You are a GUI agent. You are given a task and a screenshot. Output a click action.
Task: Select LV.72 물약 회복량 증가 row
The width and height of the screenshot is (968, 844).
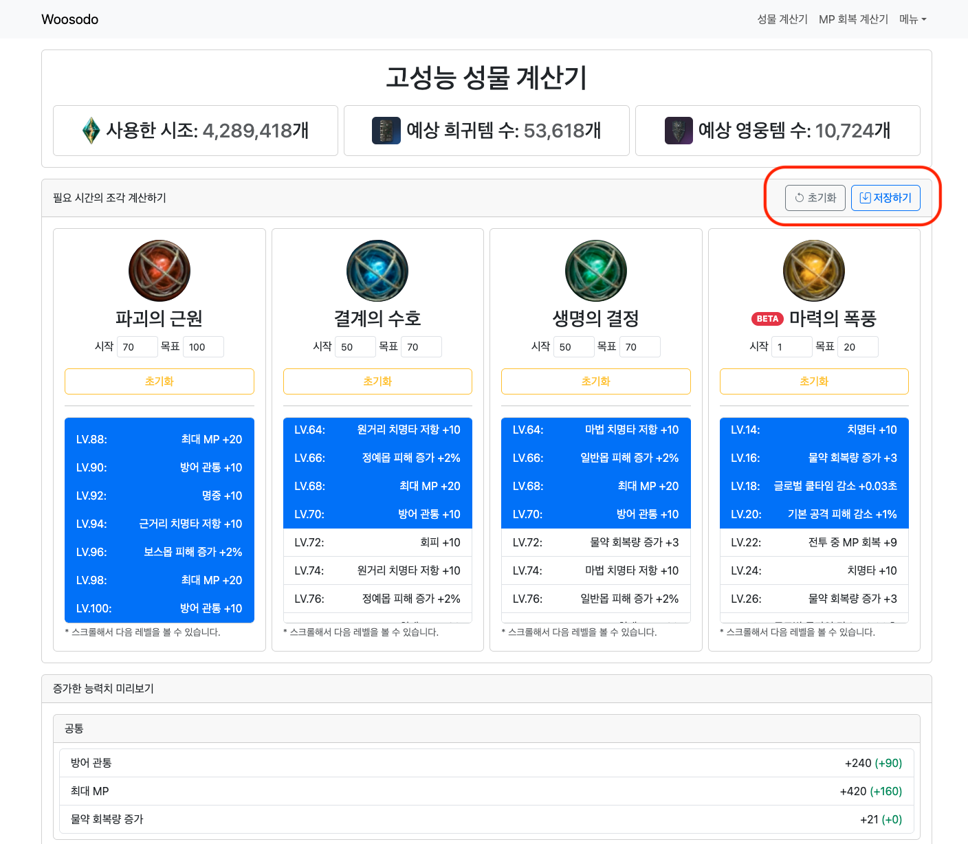click(596, 542)
